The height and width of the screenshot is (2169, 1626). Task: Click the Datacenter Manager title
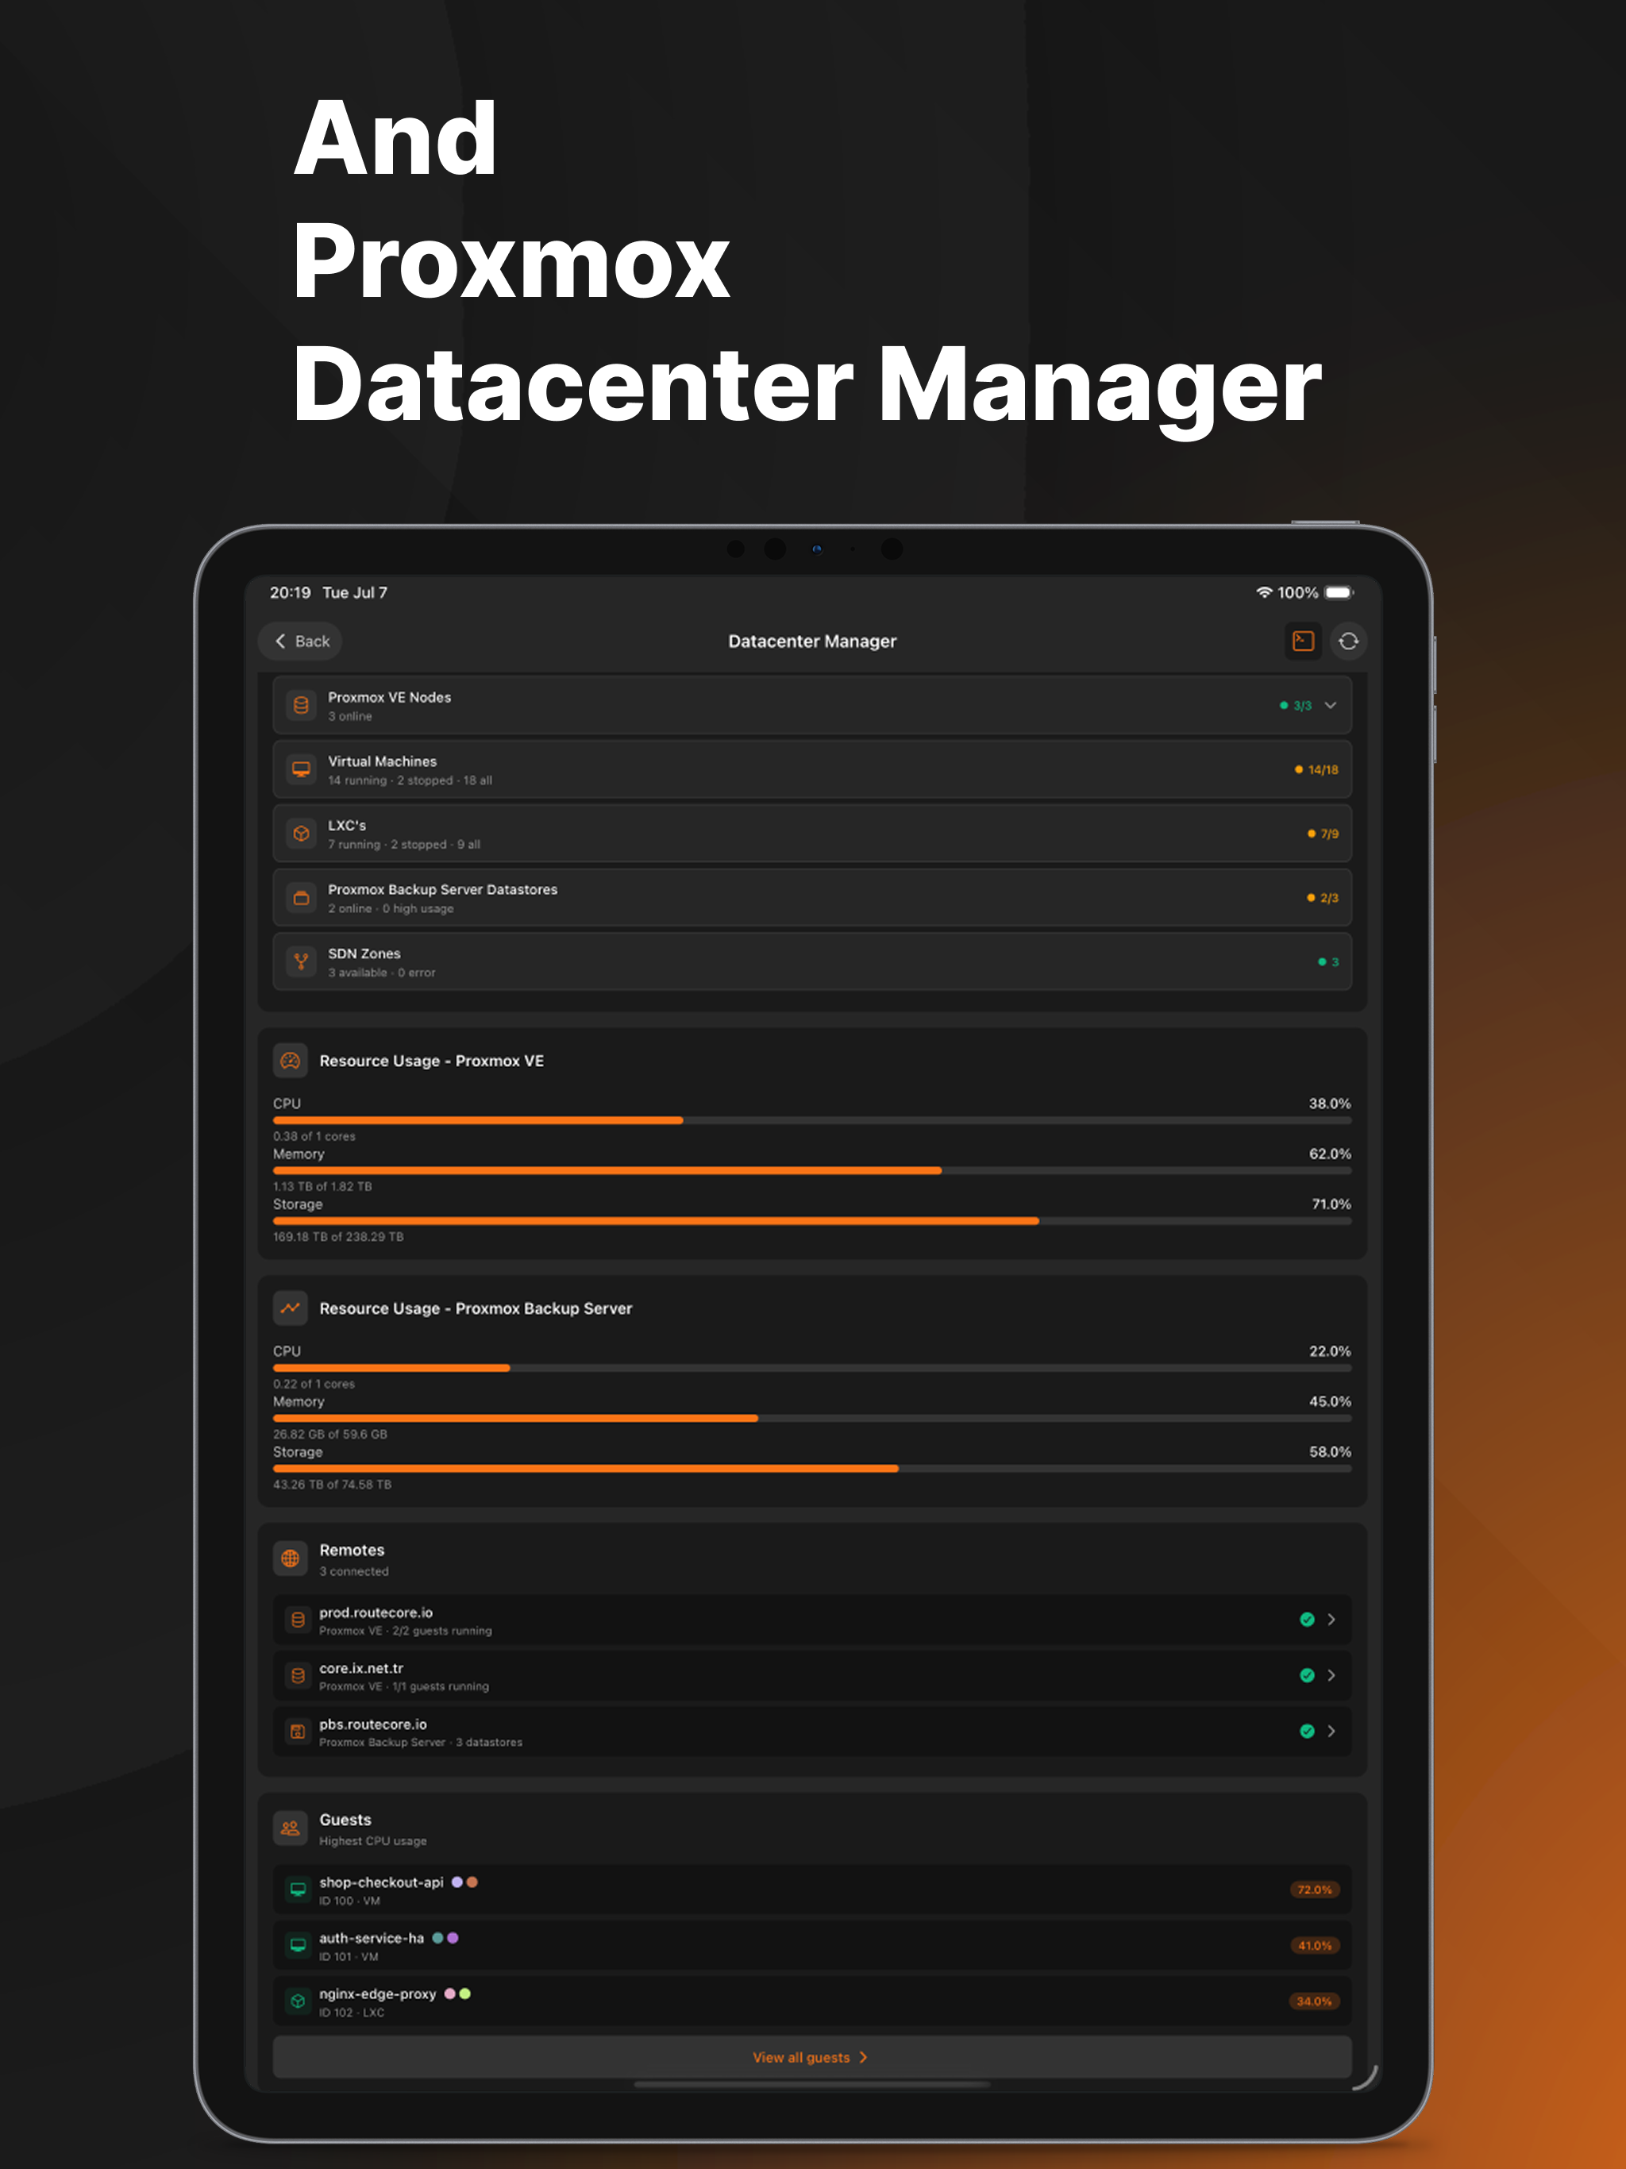(812, 641)
